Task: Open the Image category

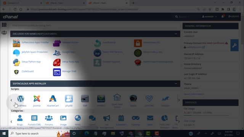Action: click(x=63, y=120)
